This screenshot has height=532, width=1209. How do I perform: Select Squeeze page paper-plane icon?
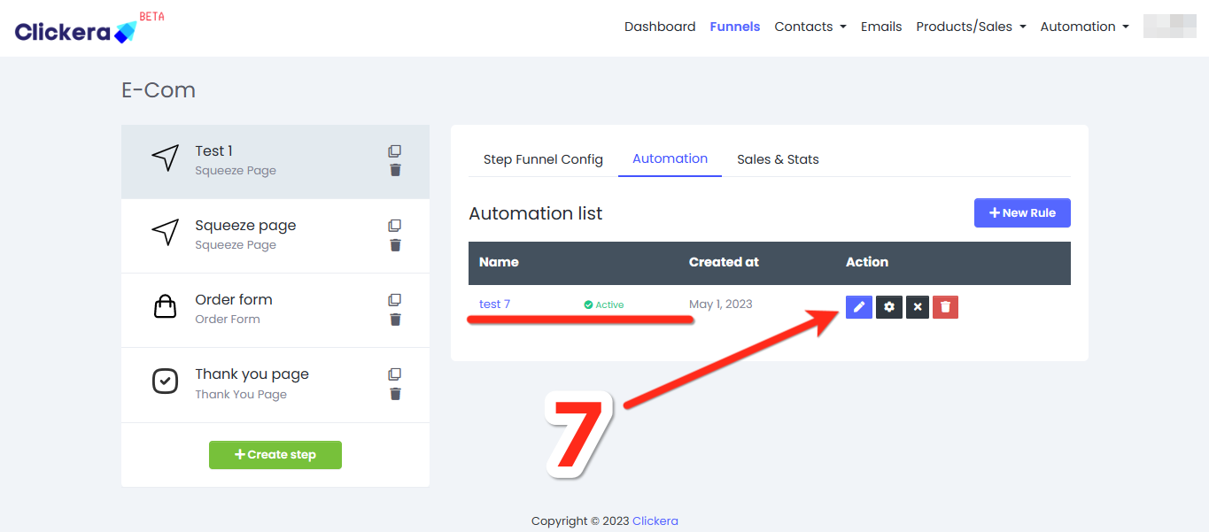(x=166, y=233)
